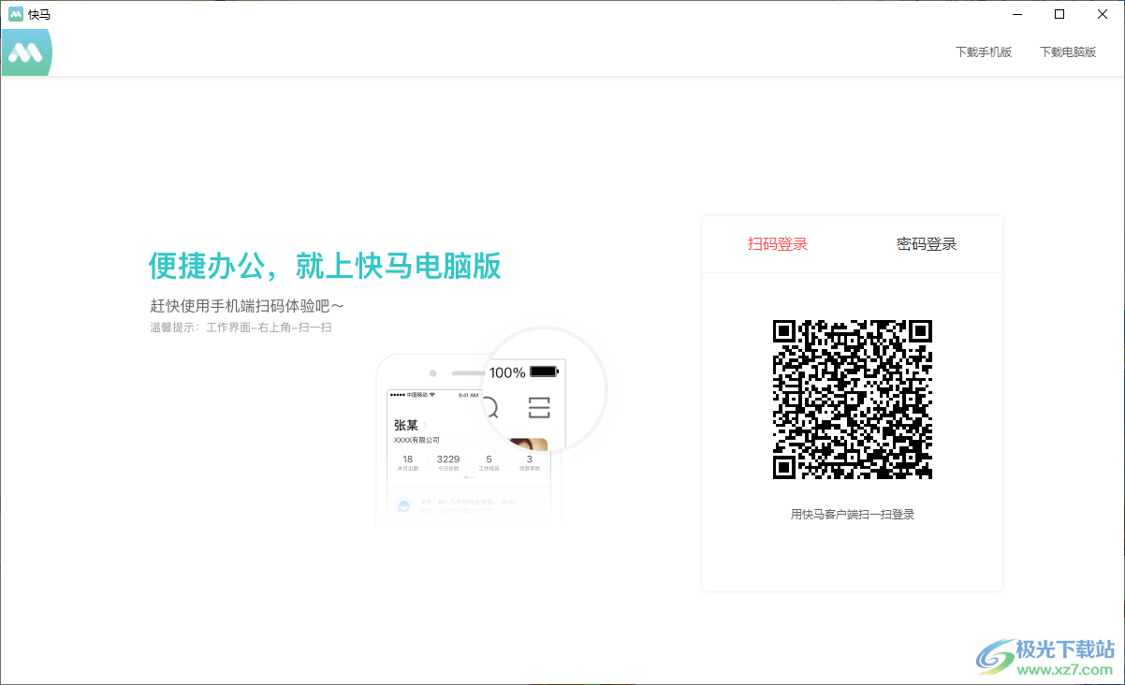Expand 张某 profile via its chevron

click(425, 425)
